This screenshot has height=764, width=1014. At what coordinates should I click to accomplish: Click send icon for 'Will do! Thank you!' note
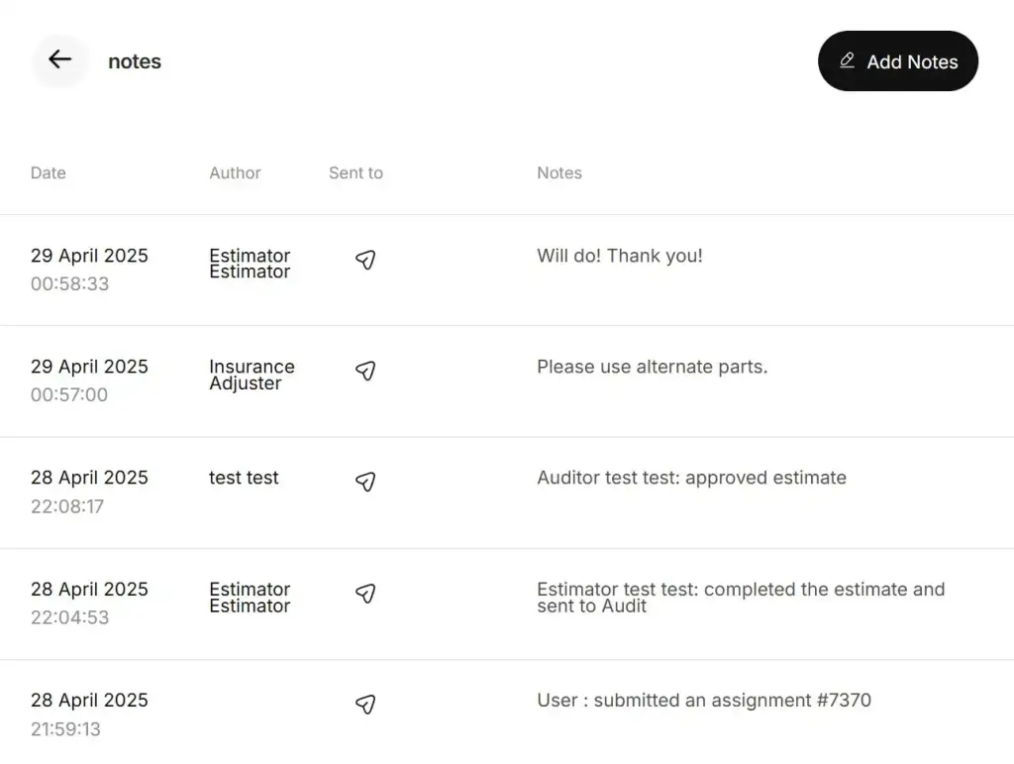365,260
